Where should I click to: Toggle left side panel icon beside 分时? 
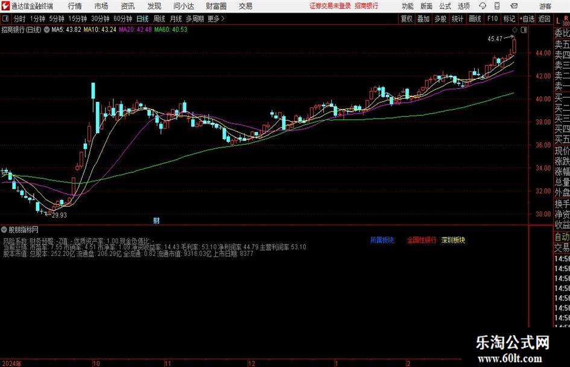[5, 19]
